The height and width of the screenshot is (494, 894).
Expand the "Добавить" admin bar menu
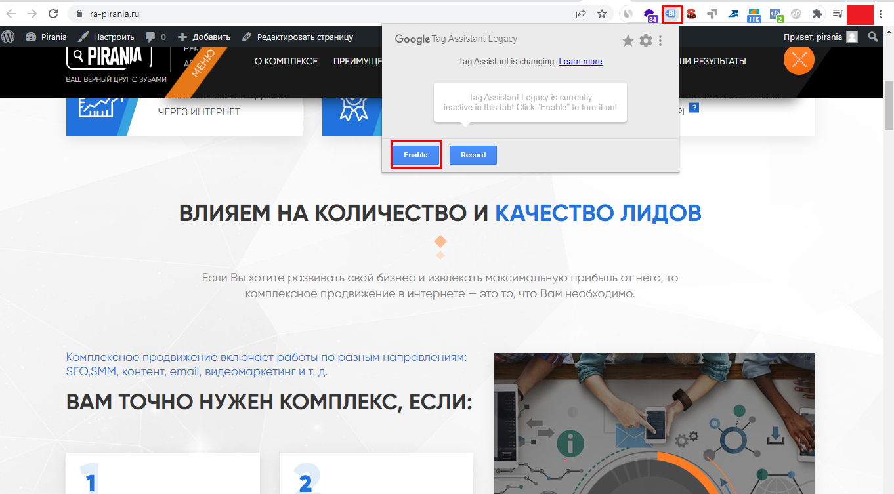[x=204, y=37]
